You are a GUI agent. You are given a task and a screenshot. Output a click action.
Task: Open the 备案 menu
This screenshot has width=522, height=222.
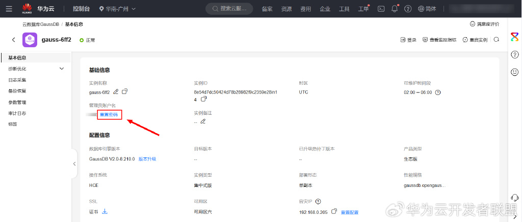click(267, 9)
